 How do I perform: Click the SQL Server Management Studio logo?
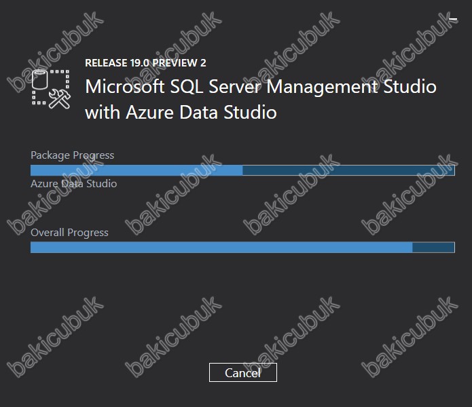[51, 89]
